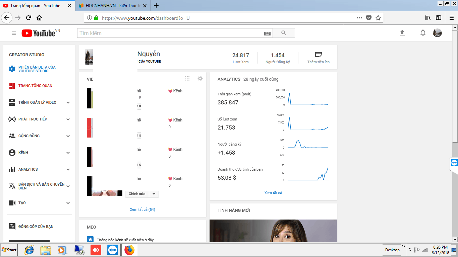The width and height of the screenshot is (458, 257).
Task: Open Windows Explorer folder in taskbar
Action: [x=46, y=250]
